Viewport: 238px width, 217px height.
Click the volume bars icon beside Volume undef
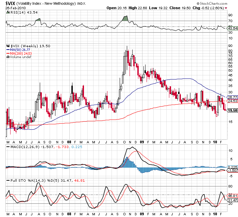pyautogui.click(x=8, y=57)
